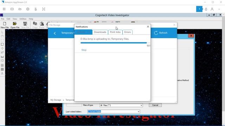Open the AppStream application launcher grid icon
This screenshot has width=225, height=126.
pos(4,9)
